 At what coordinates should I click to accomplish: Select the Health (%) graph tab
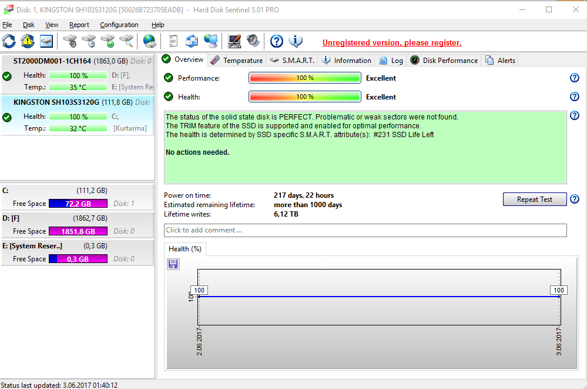[x=185, y=249]
